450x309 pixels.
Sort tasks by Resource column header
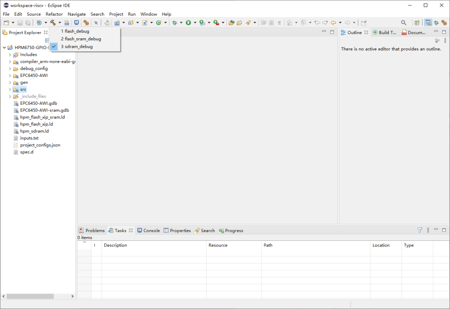pos(234,245)
